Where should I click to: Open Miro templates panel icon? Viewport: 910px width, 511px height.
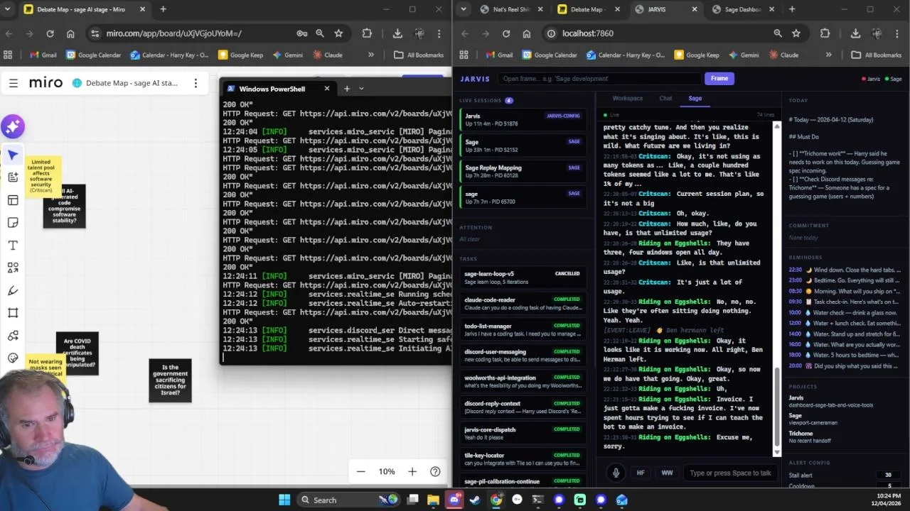click(x=13, y=200)
